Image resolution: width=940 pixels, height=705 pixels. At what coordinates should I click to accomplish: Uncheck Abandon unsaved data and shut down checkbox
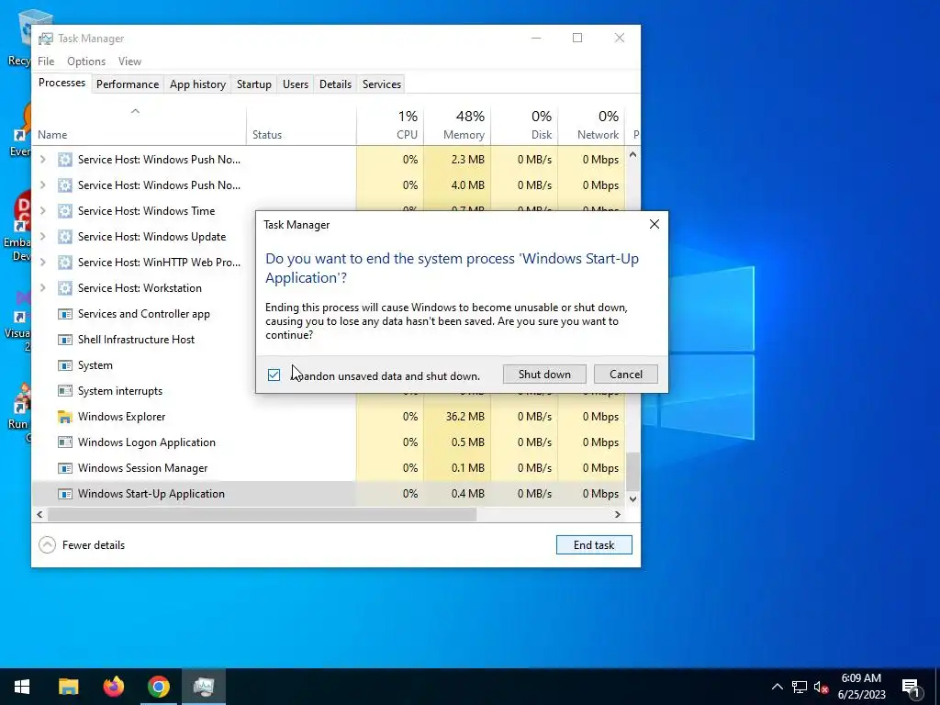(274, 375)
